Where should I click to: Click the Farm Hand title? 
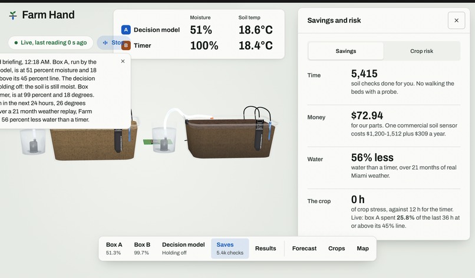pos(48,15)
